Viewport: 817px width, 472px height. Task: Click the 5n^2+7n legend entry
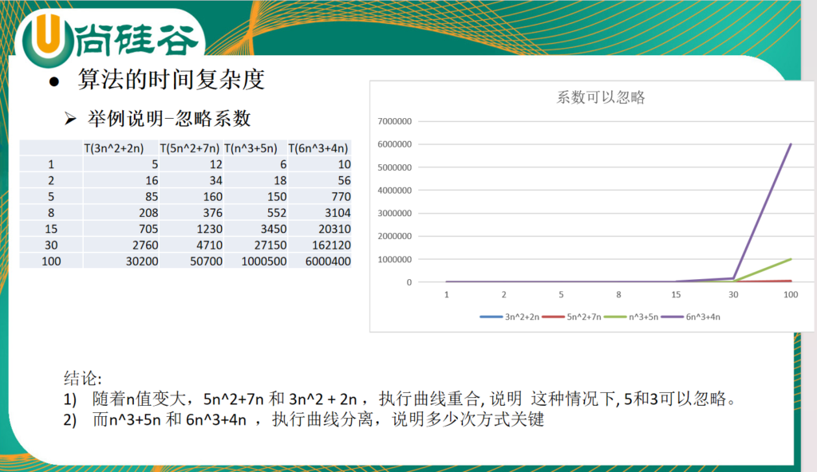571,317
